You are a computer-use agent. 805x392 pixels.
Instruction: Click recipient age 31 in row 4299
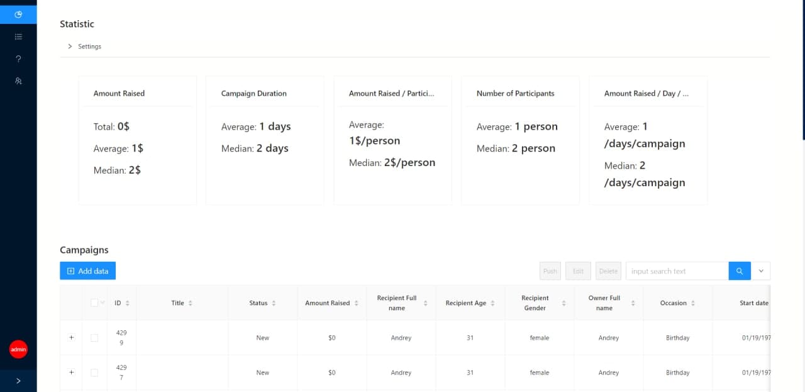point(470,338)
